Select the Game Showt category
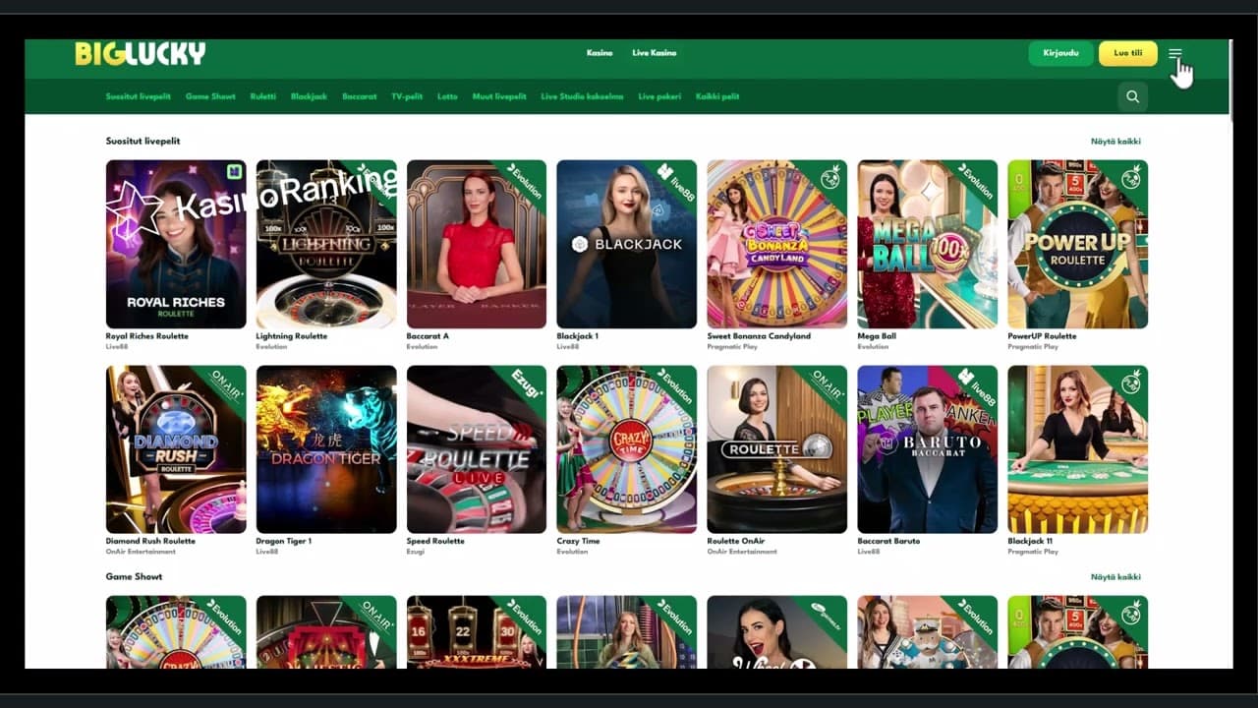 (210, 96)
